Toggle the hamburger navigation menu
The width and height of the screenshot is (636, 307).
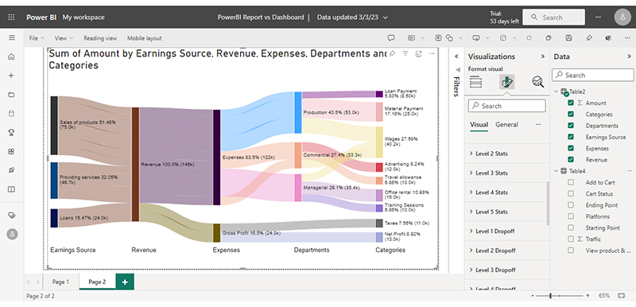coord(12,37)
